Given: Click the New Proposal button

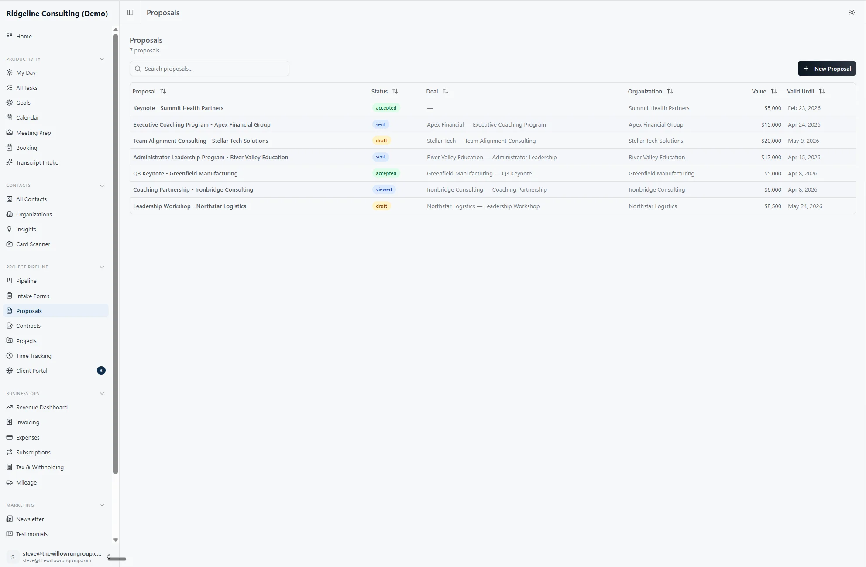Looking at the screenshot, I should point(826,68).
